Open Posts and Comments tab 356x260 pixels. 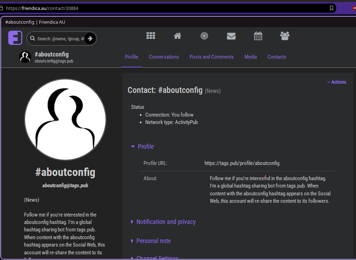click(212, 57)
